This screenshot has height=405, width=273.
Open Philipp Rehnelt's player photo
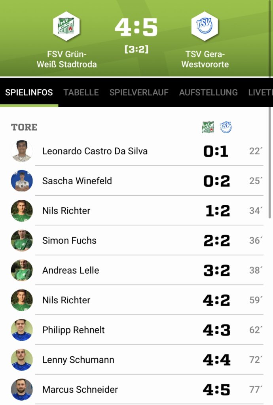point(22,330)
